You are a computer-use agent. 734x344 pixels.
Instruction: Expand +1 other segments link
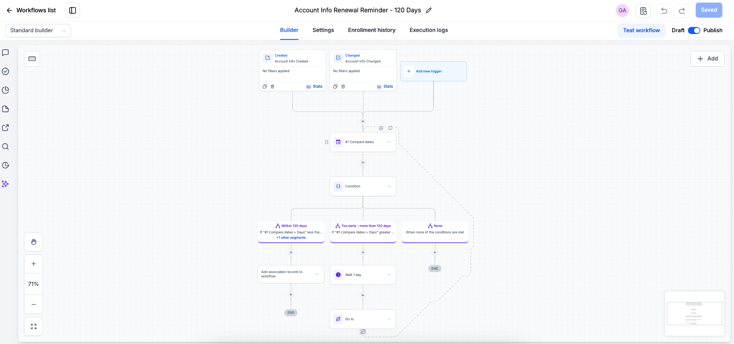coord(291,238)
